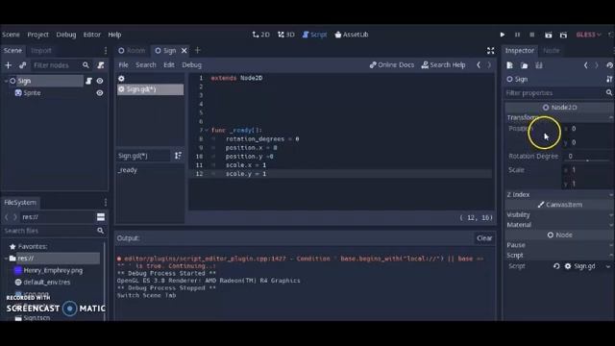Collapse the Sign node tree

pos(6,81)
